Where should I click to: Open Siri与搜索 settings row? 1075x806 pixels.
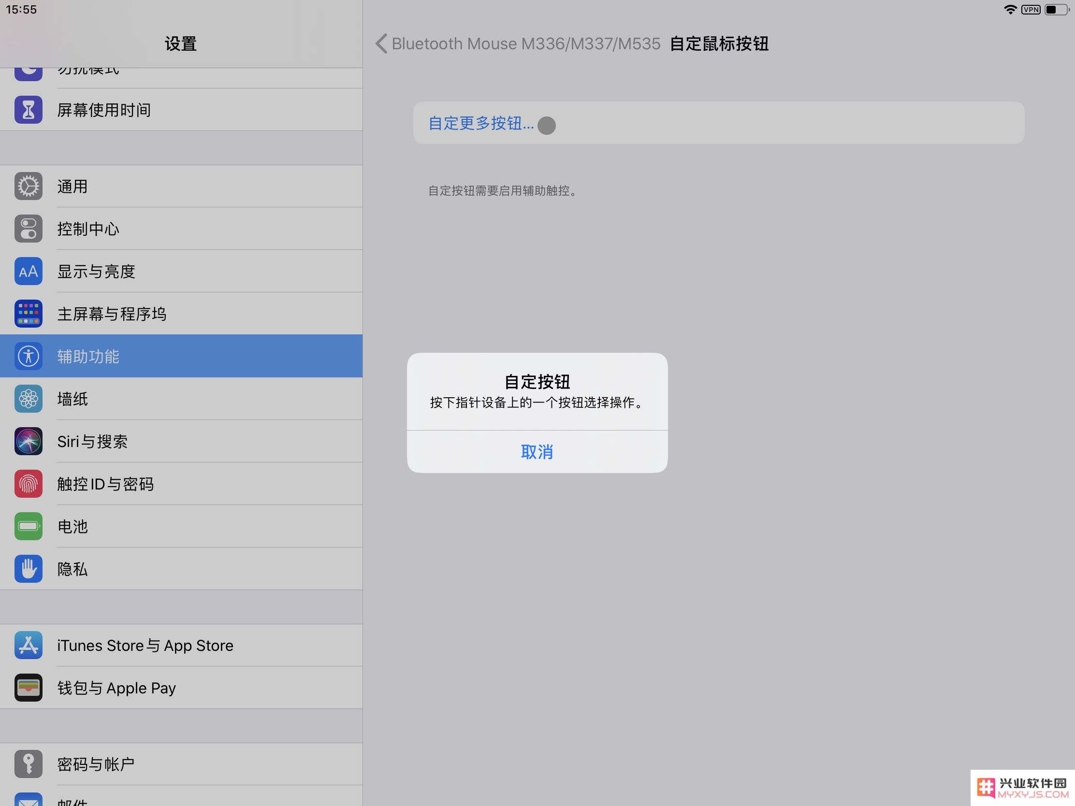point(181,441)
